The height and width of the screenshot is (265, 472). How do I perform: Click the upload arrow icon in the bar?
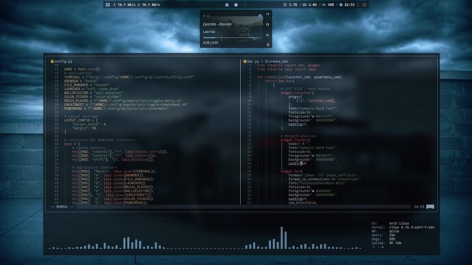pos(138,5)
